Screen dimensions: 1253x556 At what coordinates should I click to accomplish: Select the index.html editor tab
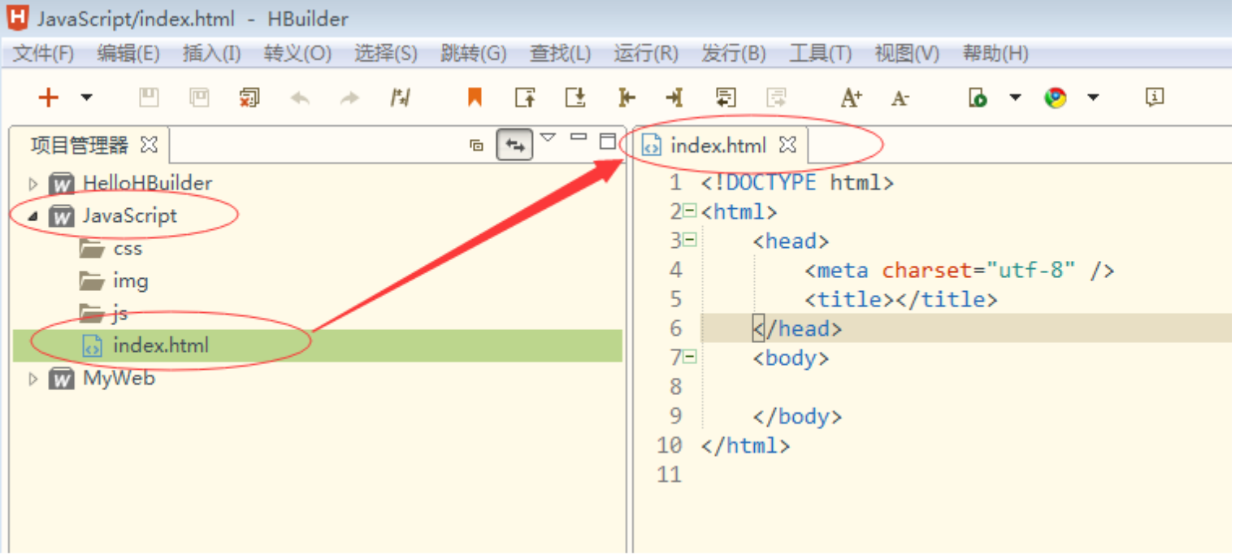click(718, 146)
